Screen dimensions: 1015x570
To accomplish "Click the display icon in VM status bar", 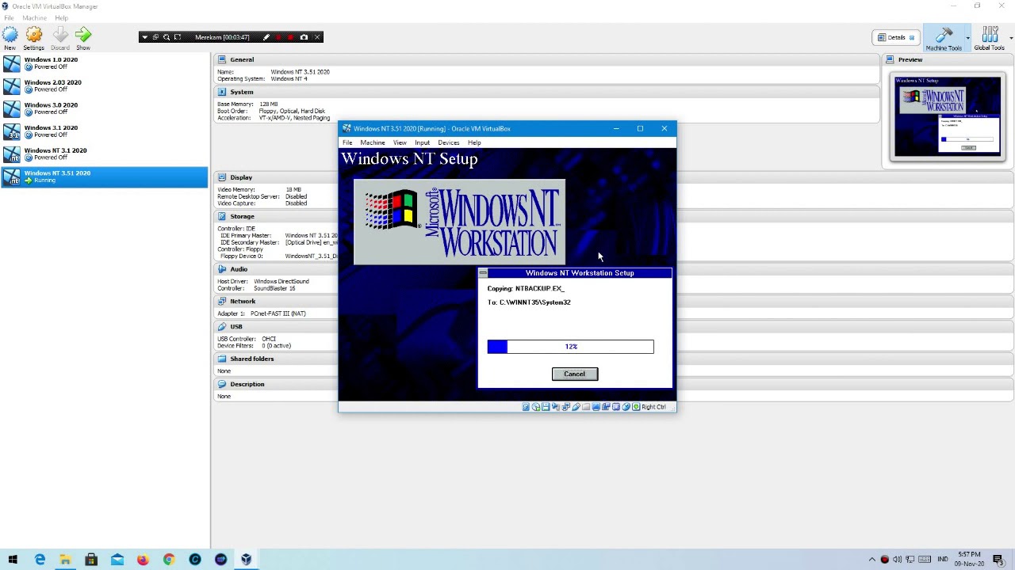I will (x=596, y=407).
